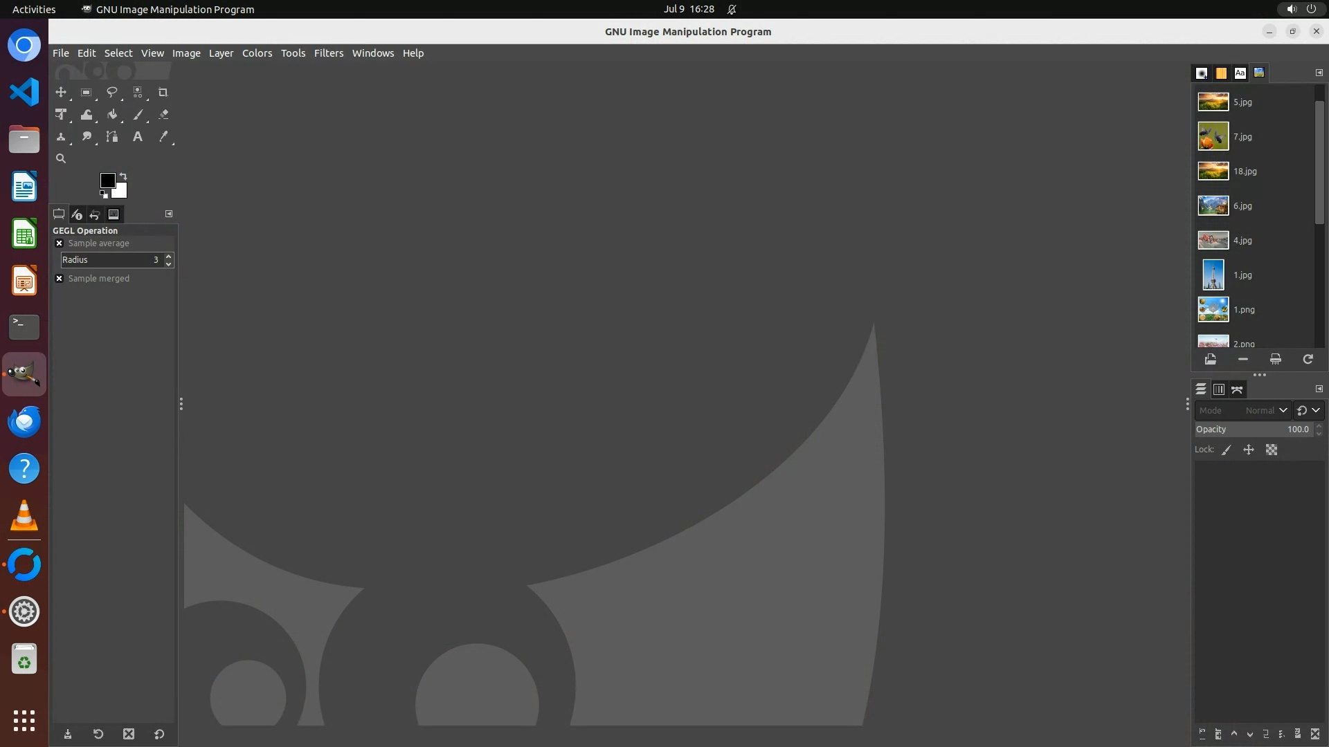Click the Paths tool icon
1329x747 pixels.
[112, 137]
